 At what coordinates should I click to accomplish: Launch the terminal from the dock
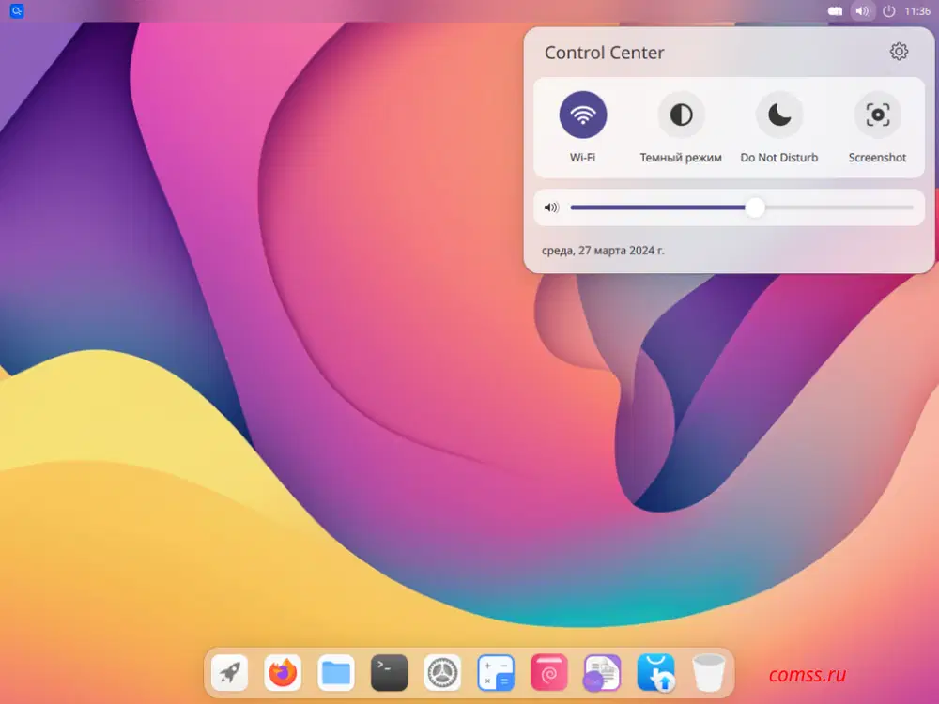[390, 673]
